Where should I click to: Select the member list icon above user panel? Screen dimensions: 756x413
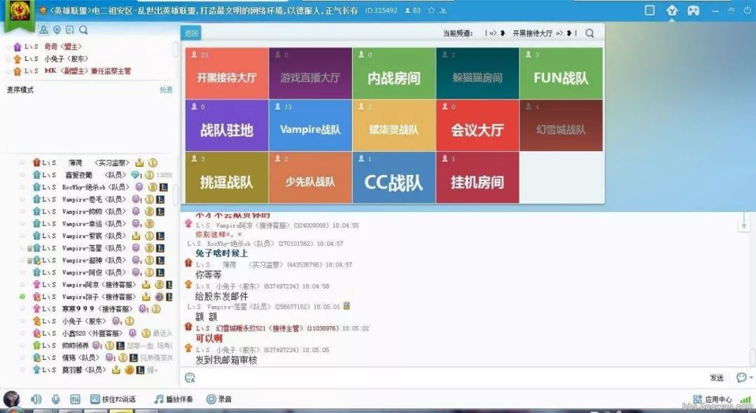tap(44, 30)
